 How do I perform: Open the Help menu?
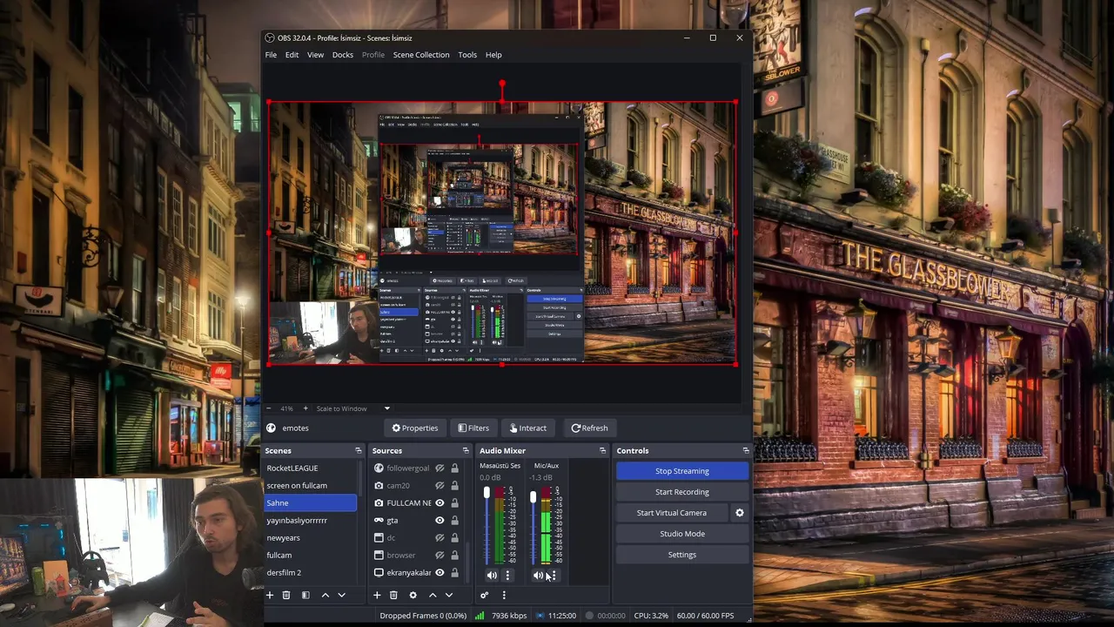[493, 55]
